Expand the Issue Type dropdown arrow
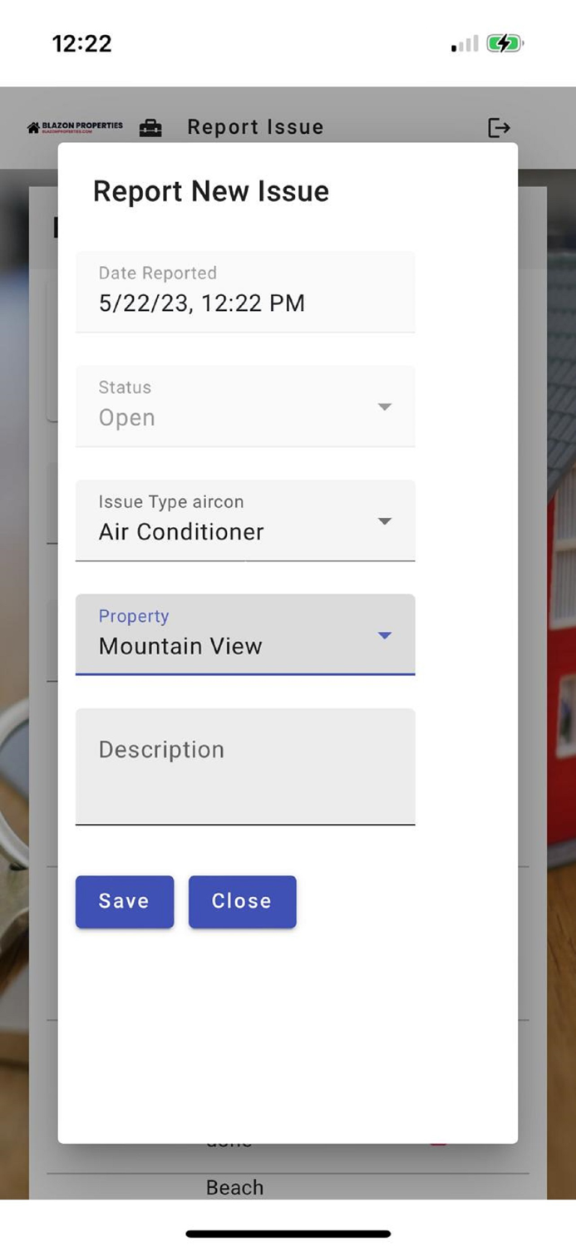This screenshot has height=1247, width=576. tap(384, 521)
